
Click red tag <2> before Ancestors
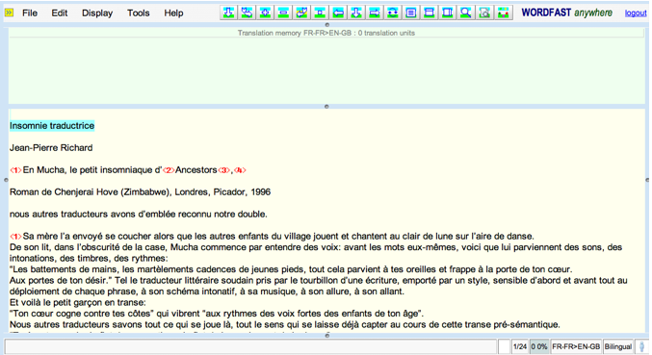click(169, 170)
